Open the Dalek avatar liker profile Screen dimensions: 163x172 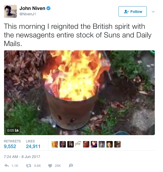[x=102, y=144]
